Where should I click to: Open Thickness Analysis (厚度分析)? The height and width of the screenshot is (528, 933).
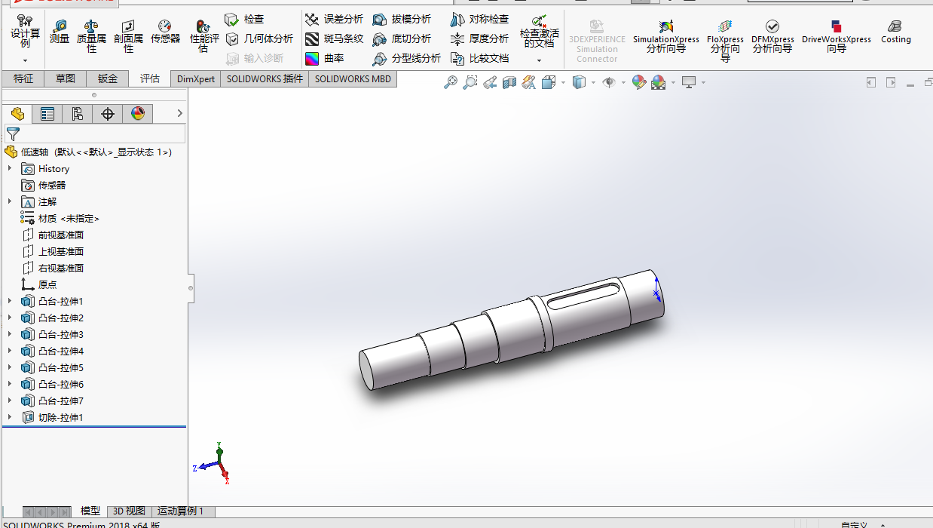[479, 38]
